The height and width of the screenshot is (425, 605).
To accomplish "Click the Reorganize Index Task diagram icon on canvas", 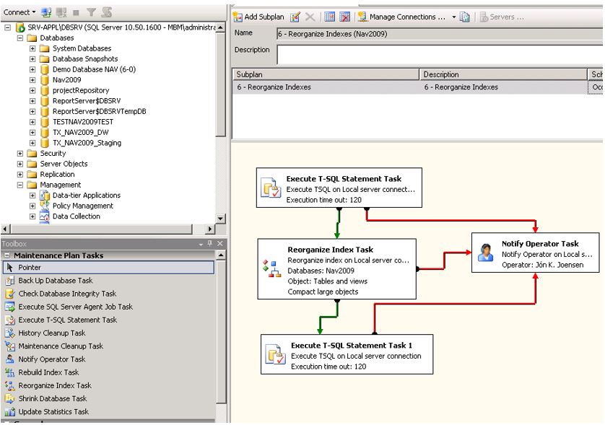I will pyautogui.click(x=271, y=269).
